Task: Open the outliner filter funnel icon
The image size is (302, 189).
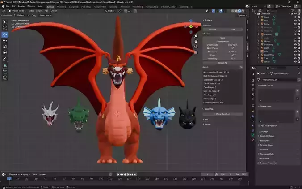Action: point(293,11)
